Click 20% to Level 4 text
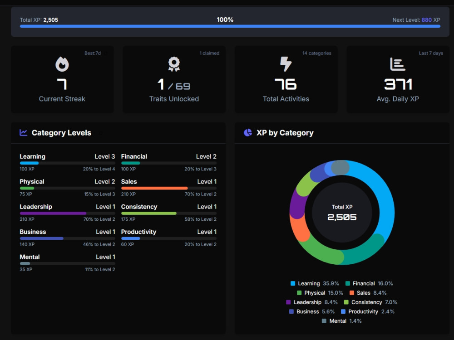 pos(99,169)
